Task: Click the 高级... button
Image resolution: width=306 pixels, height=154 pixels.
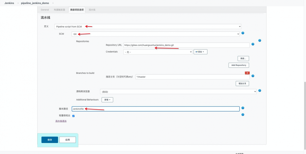Action: click(243, 58)
